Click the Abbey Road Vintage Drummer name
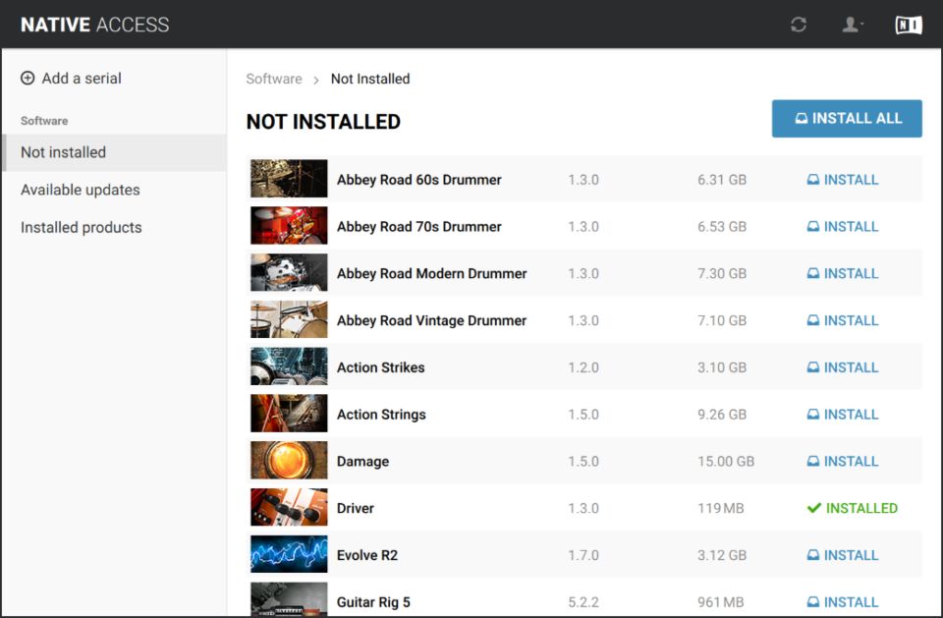 [431, 320]
